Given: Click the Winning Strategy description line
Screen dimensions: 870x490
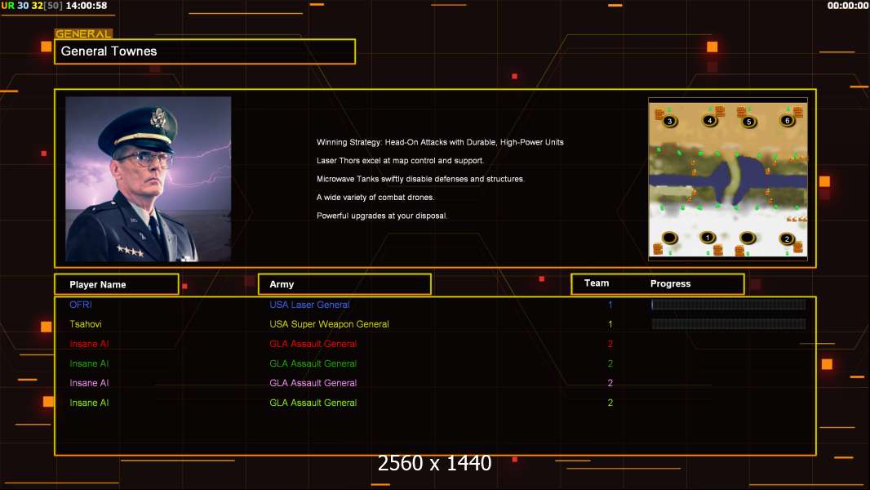Looking at the screenshot, I should click(440, 142).
